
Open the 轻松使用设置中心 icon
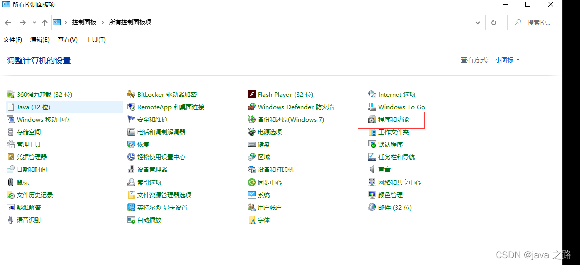tap(131, 157)
